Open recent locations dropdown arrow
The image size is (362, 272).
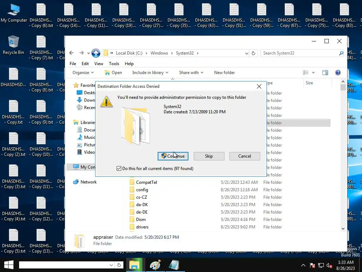point(88,53)
